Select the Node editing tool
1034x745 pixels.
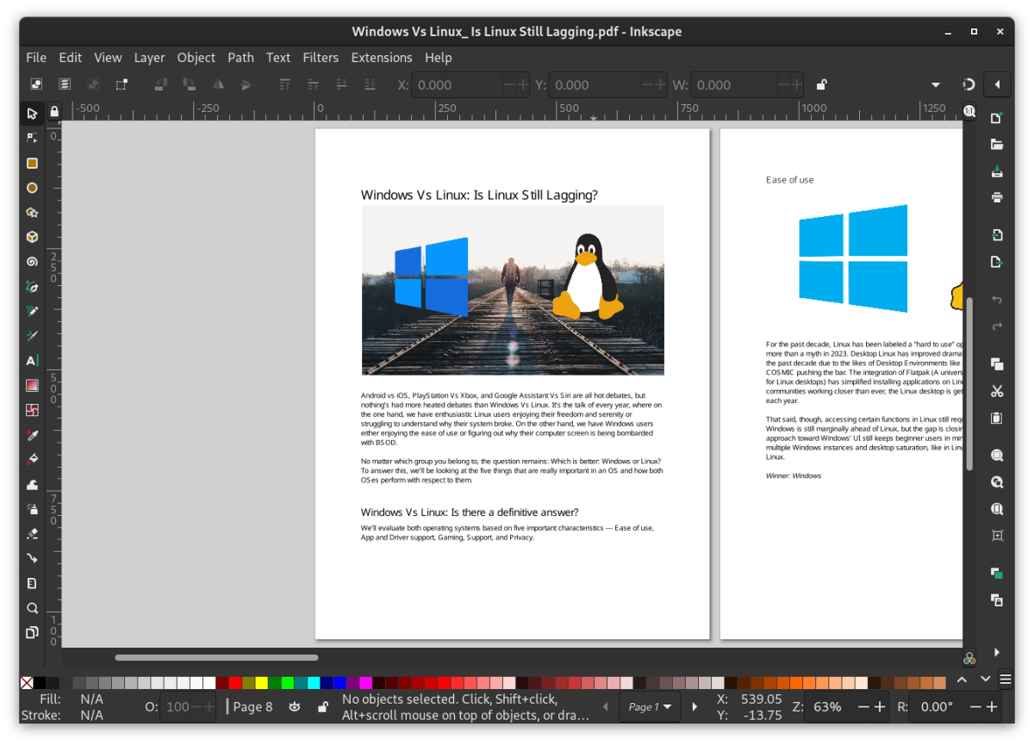pos(32,138)
